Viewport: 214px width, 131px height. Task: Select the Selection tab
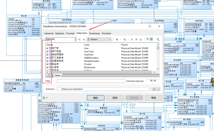82,33
